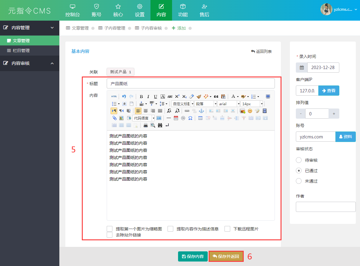Enable 去除站外链接 checkbox
Screen dimensions: 360x266
(110, 235)
